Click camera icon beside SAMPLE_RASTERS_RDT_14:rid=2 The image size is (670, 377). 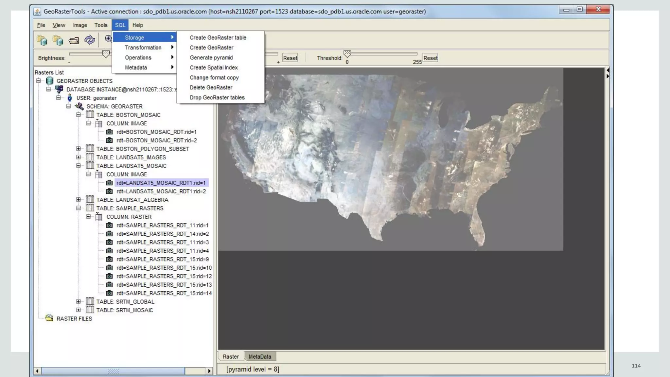click(x=109, y=234)
